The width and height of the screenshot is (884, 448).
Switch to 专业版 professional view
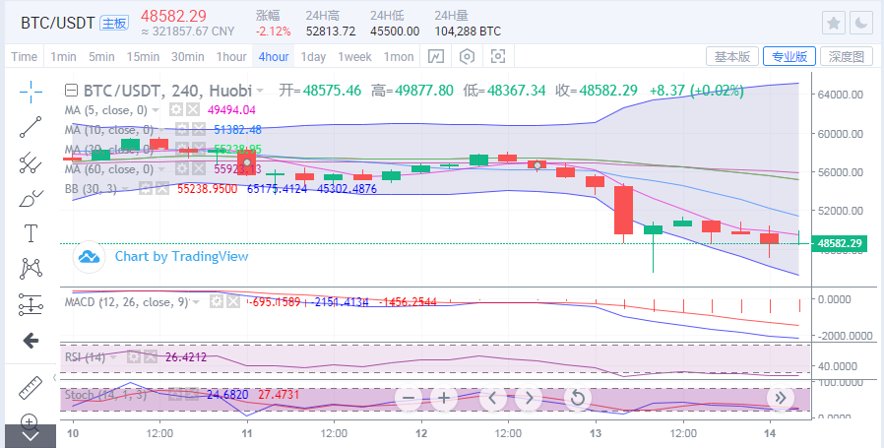[x=789, y=56]
